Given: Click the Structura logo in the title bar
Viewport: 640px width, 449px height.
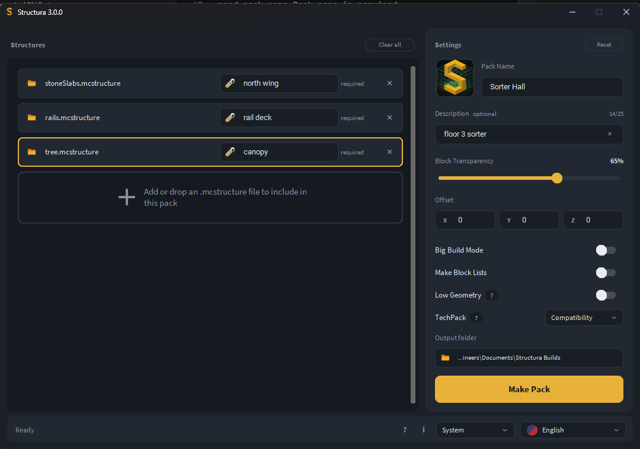Looking at the screenshot, I should (9, 12).
